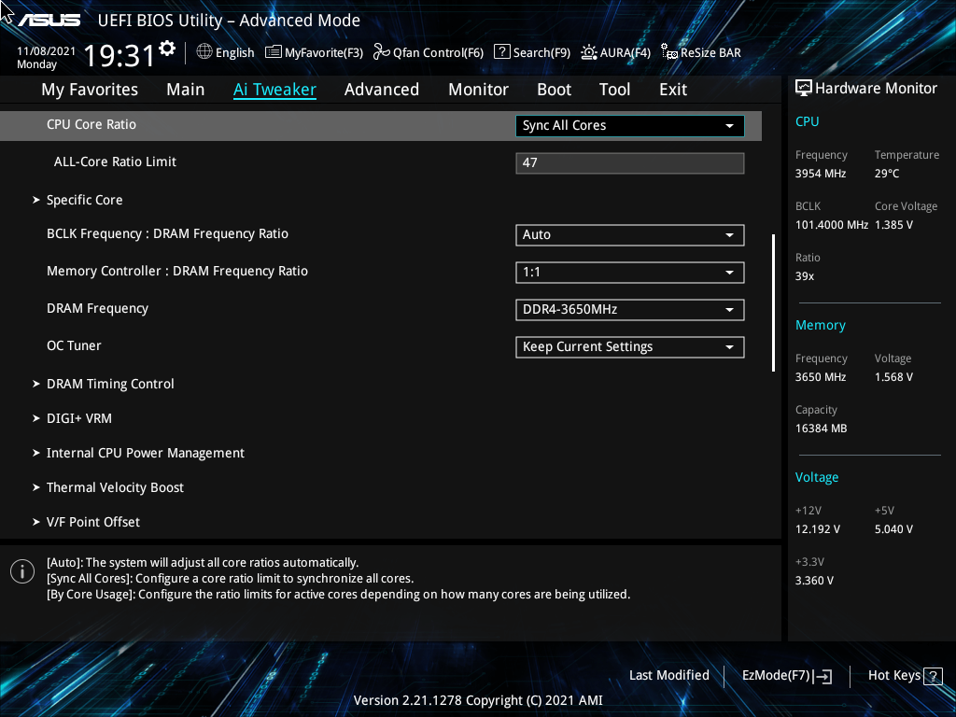Open the Tool tab
Image resolution: width=956 pixels, height=717 pixels.
(614, 90)
